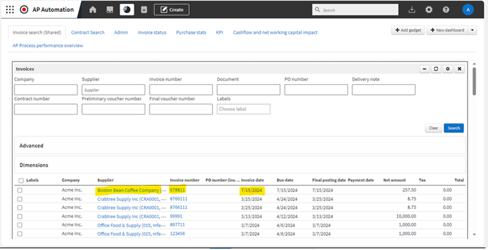488x250 pixels.
Task: Switch to the Contract Search tab
Action: pos(87,32)
